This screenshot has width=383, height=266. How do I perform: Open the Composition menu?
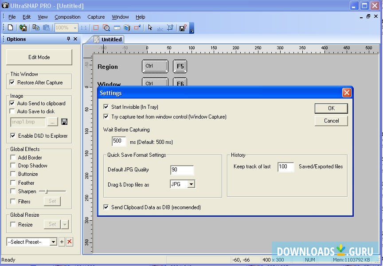(x=67, y=17)
